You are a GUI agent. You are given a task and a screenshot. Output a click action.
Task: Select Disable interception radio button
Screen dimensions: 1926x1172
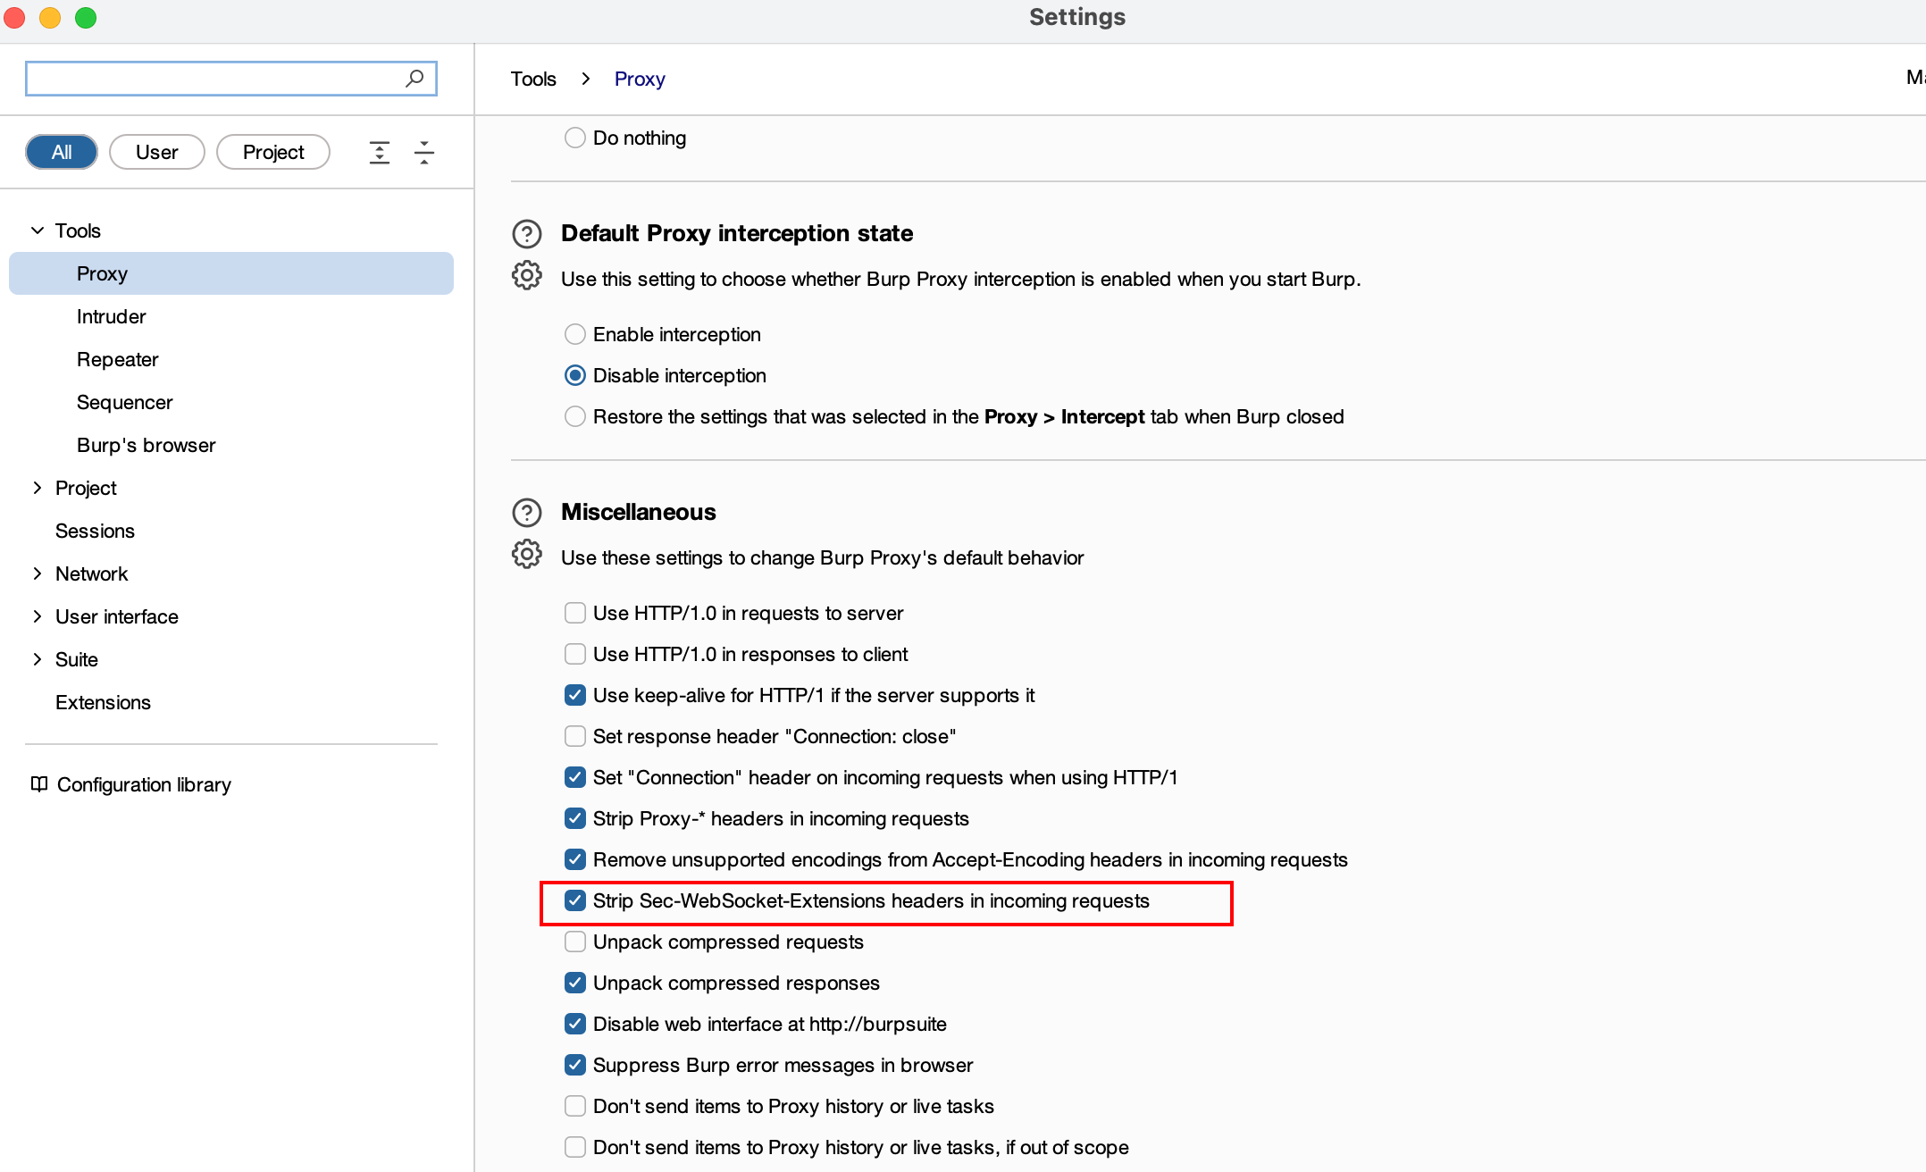point(575,375)
